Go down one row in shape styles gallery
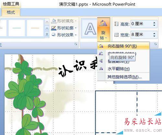 coord(47,28)
